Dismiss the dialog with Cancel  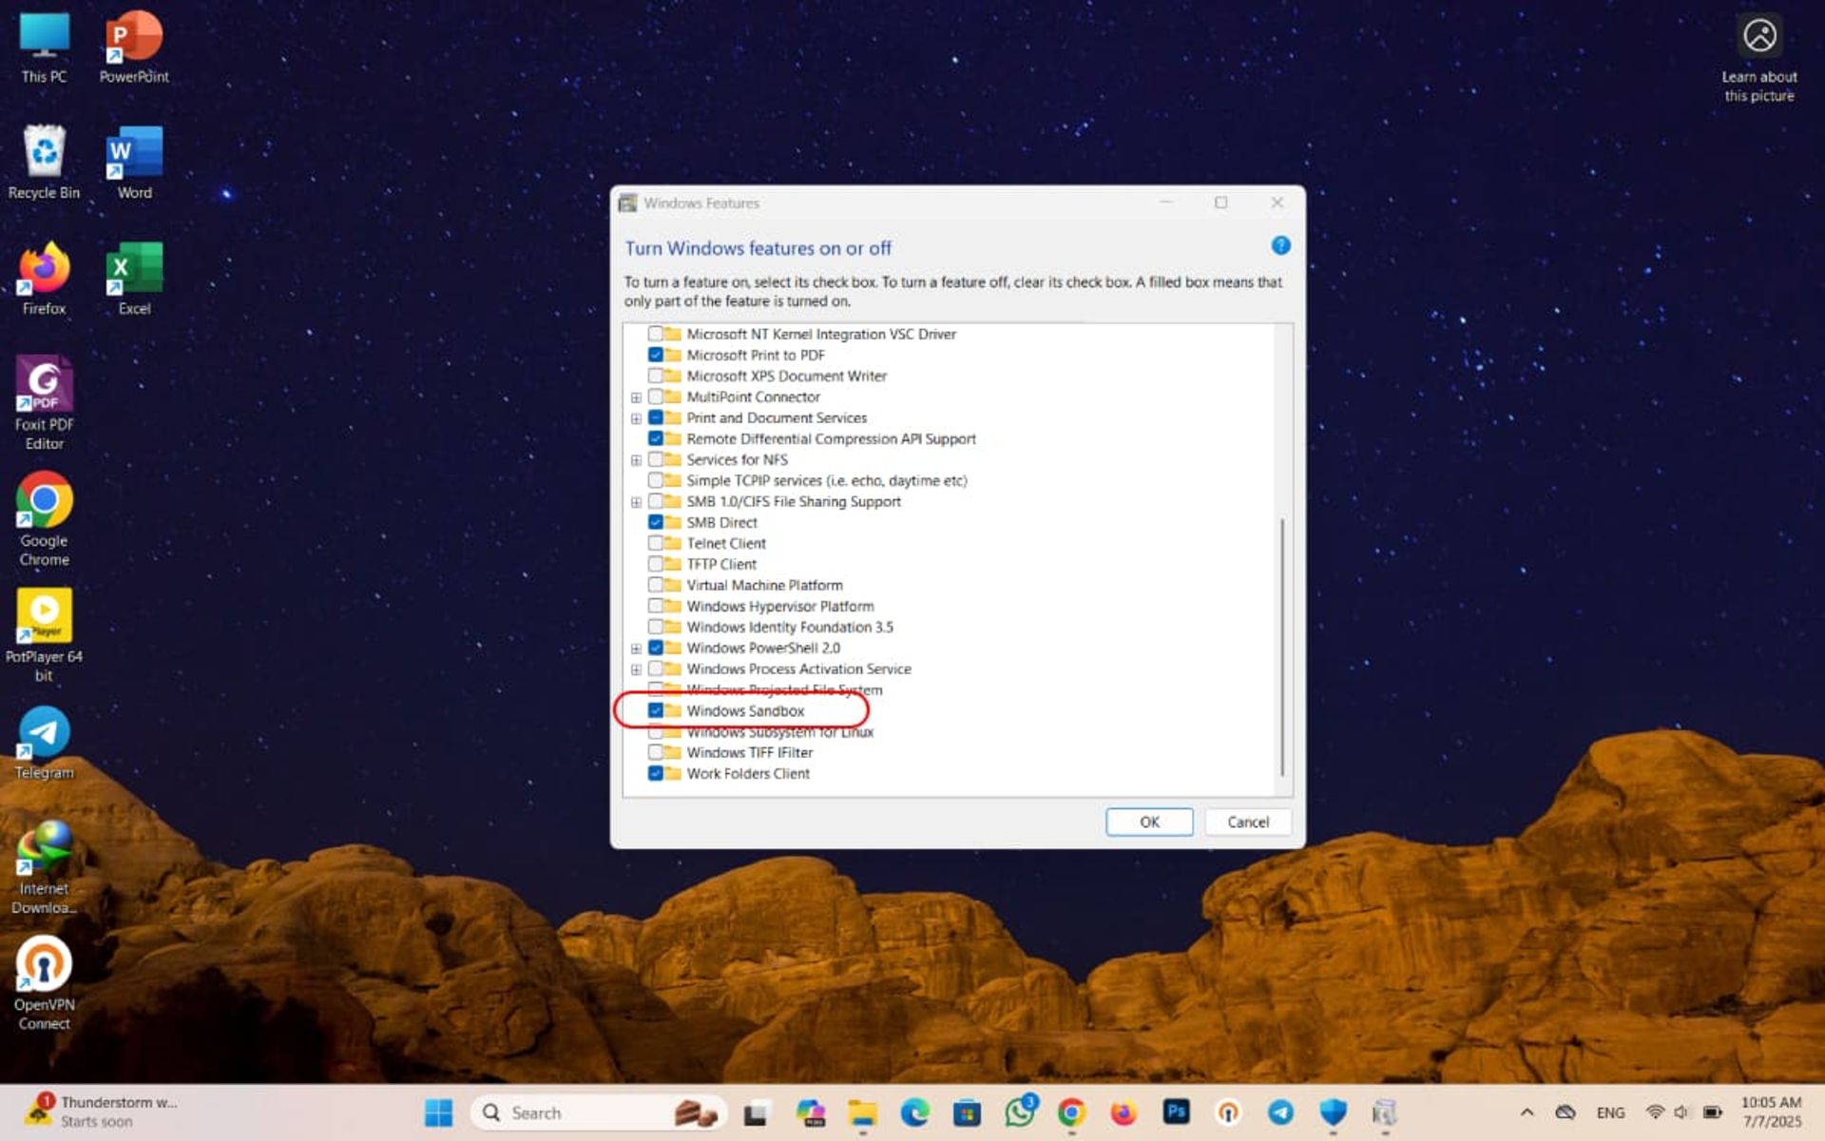coord(1247,822)
